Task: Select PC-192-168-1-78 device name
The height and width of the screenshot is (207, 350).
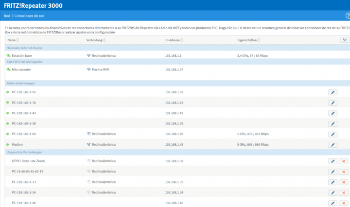Action: click(24, 103)
